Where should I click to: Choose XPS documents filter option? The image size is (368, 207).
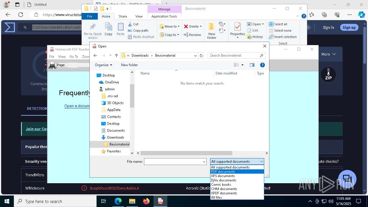tap(237, 176)
